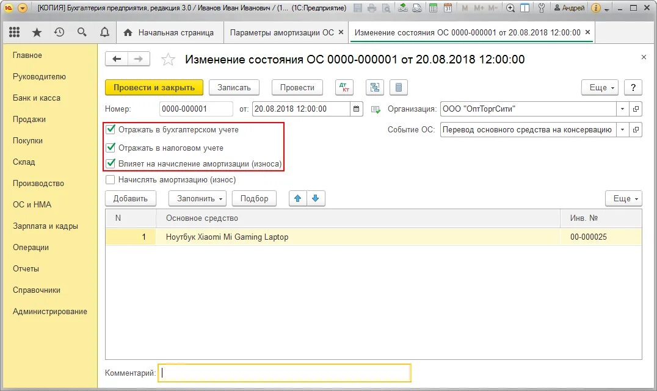Screen dimensions: 657x391
Task: Move row down with blue arrow
Action: tap(316, 198)
